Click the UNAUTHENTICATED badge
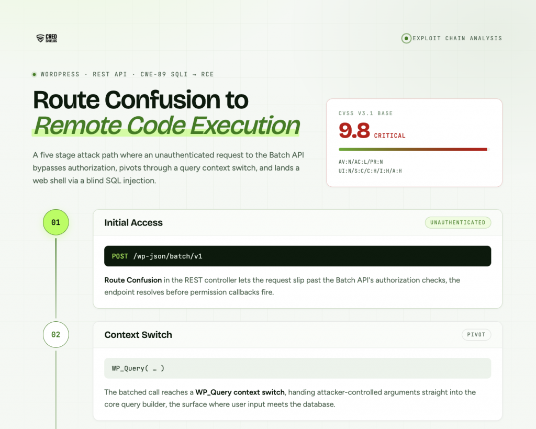The height and width of the screenshot is (429, 536). tap(457, 222)
